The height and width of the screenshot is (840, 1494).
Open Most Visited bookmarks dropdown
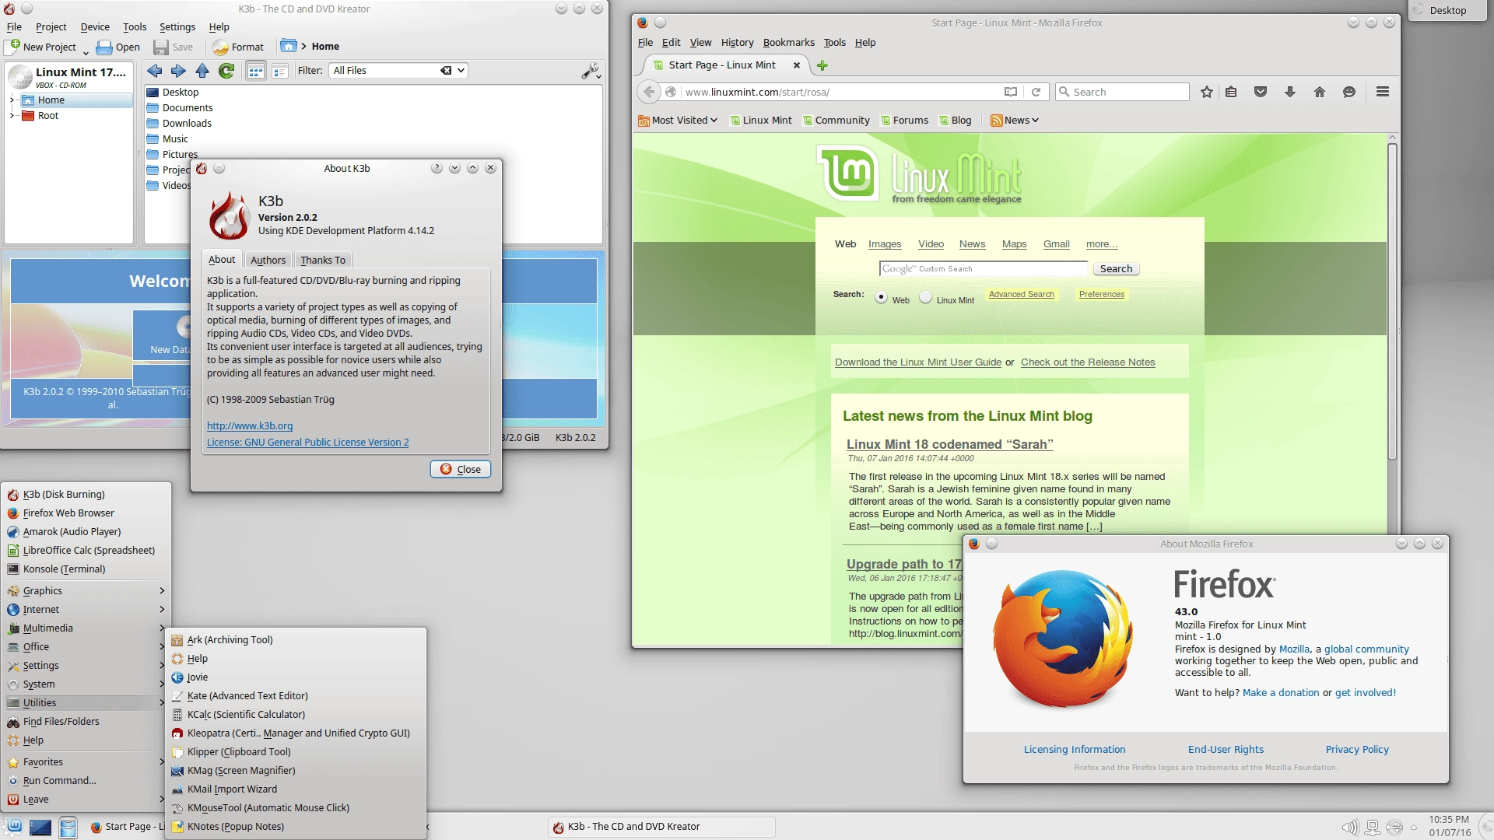tap(677, 121)
